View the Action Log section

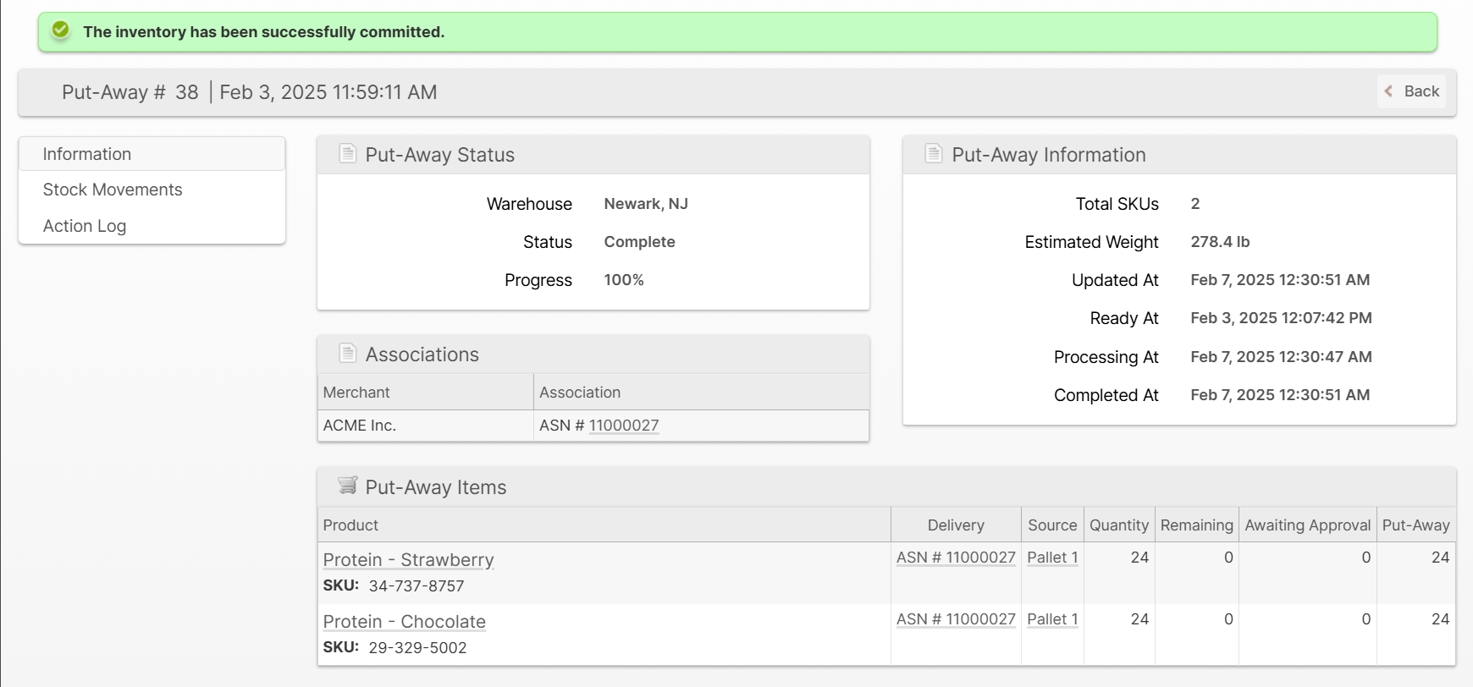[85, 226]
